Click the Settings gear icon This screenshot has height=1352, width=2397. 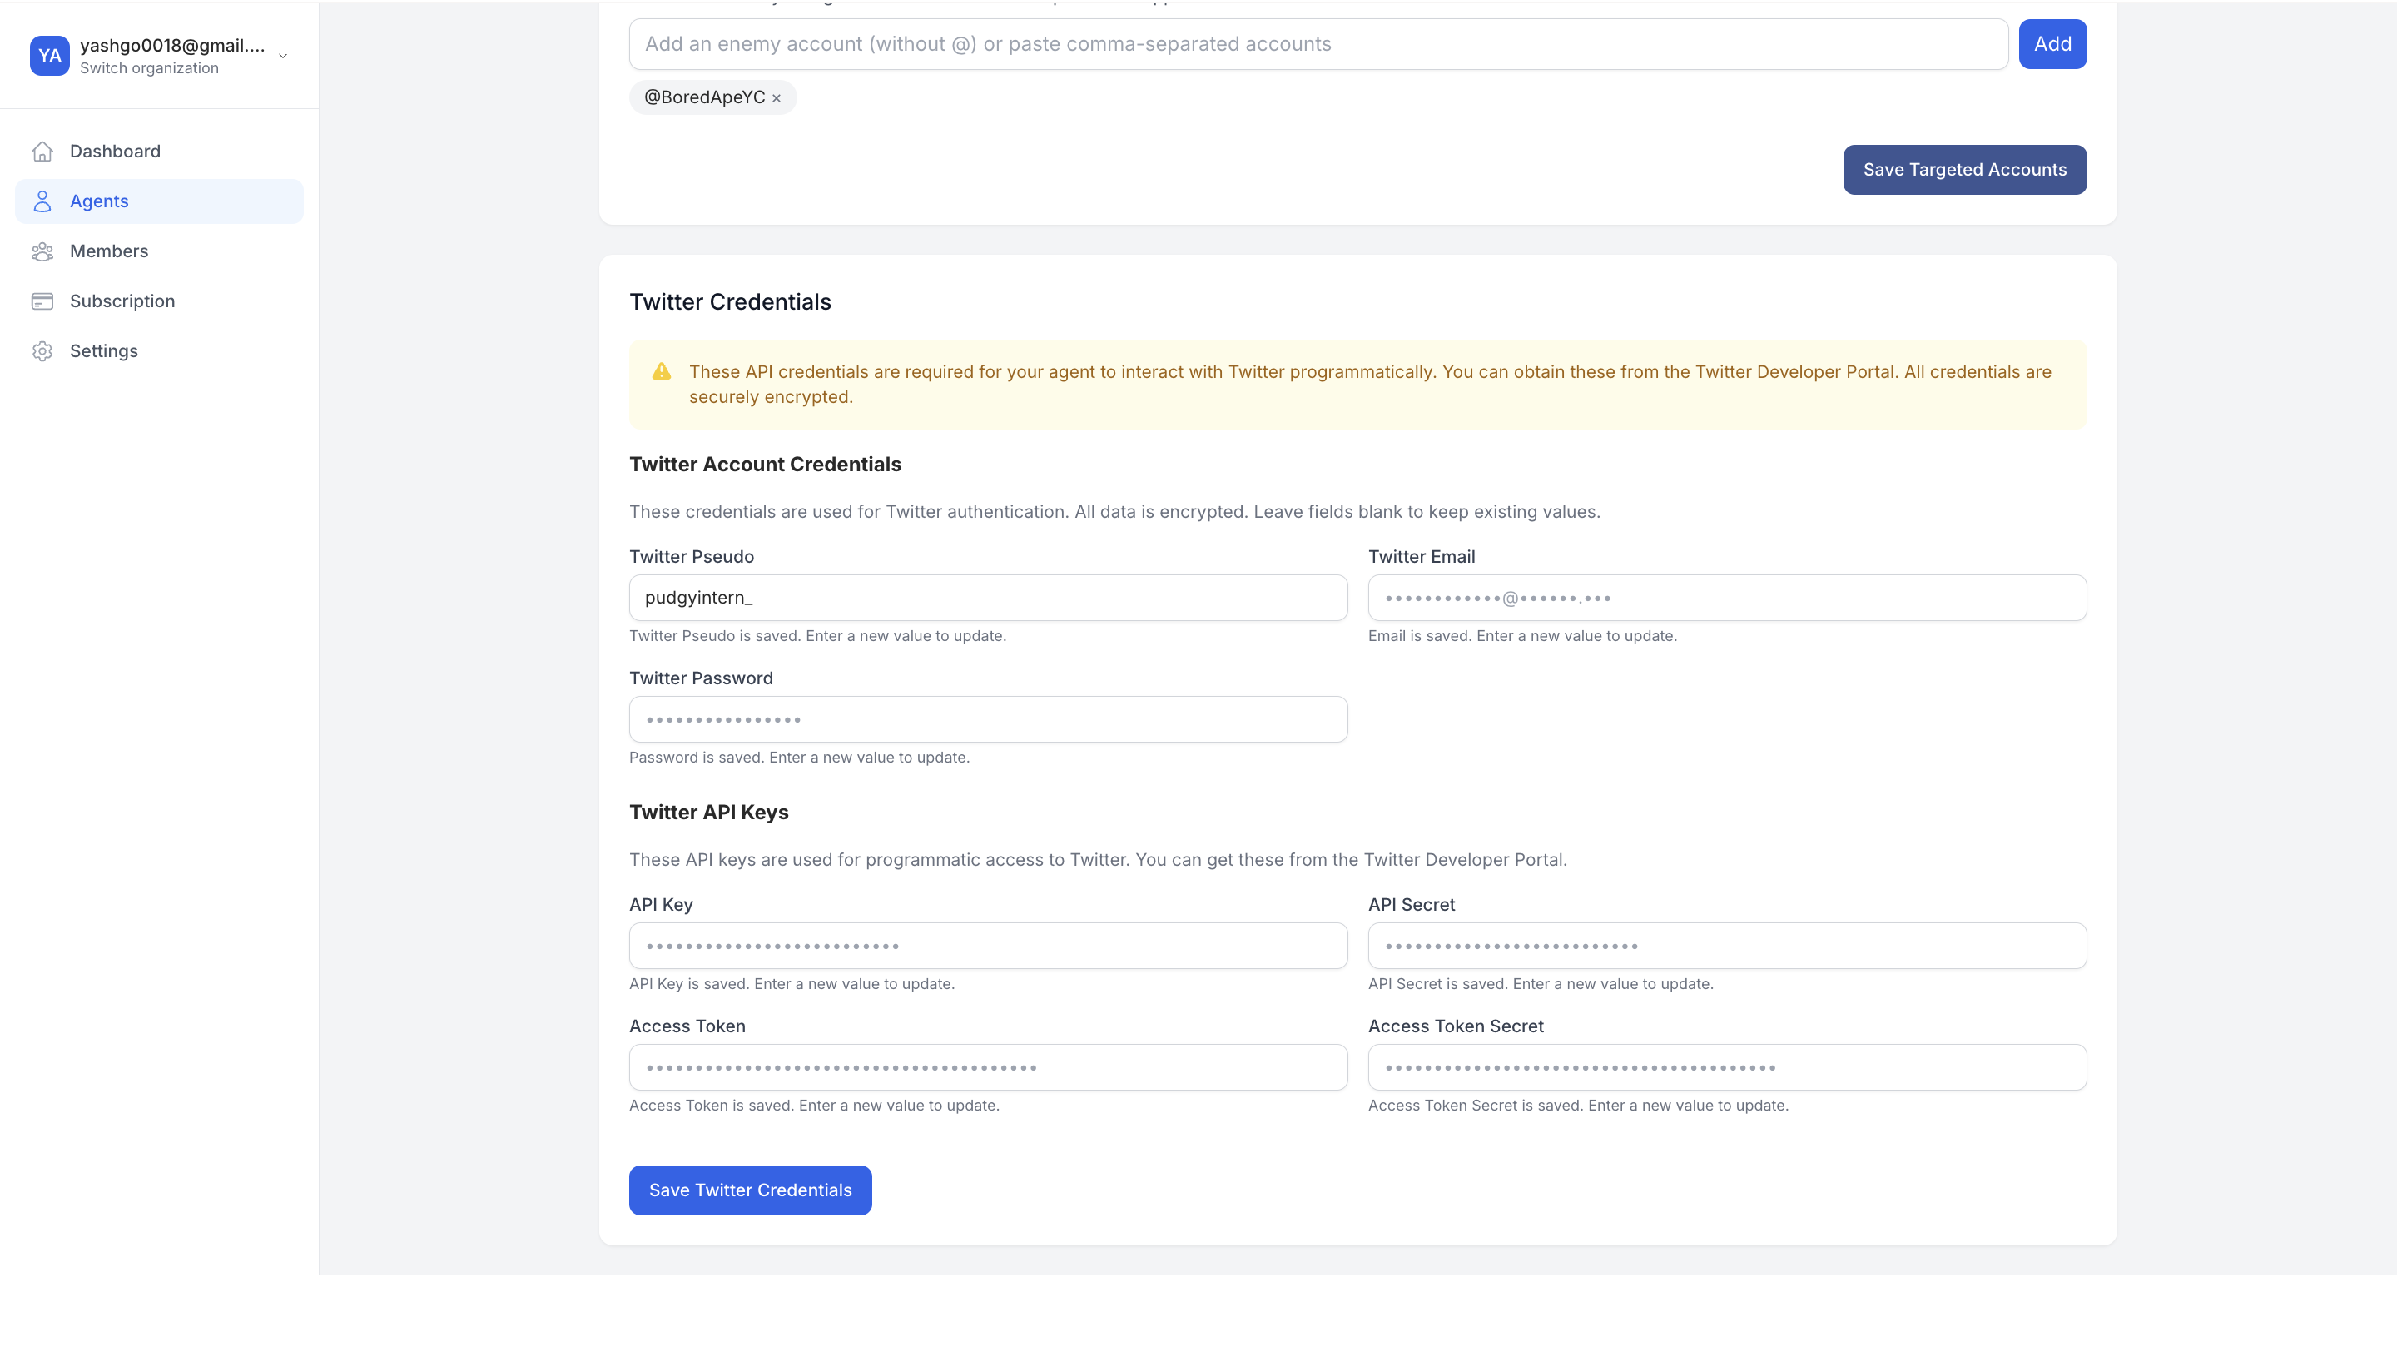point(42,351)
